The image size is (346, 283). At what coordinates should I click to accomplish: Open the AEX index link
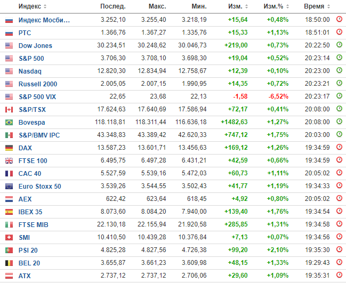(25, 199)
